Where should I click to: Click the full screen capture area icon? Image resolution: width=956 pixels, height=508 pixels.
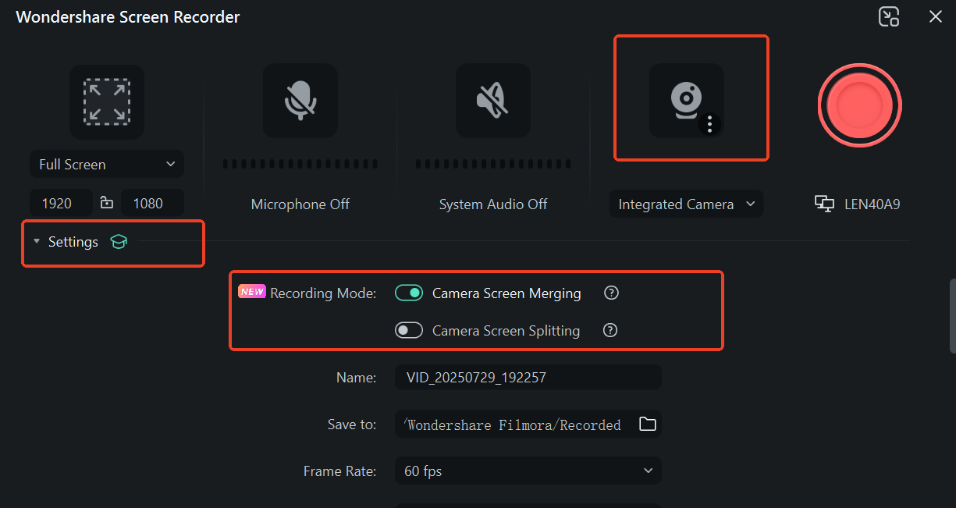(107, 101)
